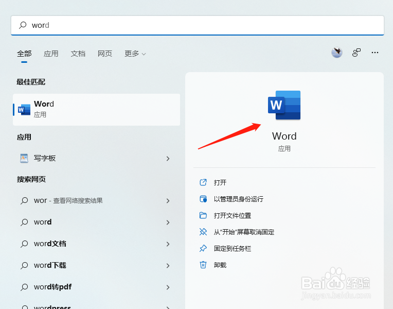The height and width of the screenshot is (309, 393).
Task: Click the search icon beside 'word文档'
Action: [x=24, y=244]
